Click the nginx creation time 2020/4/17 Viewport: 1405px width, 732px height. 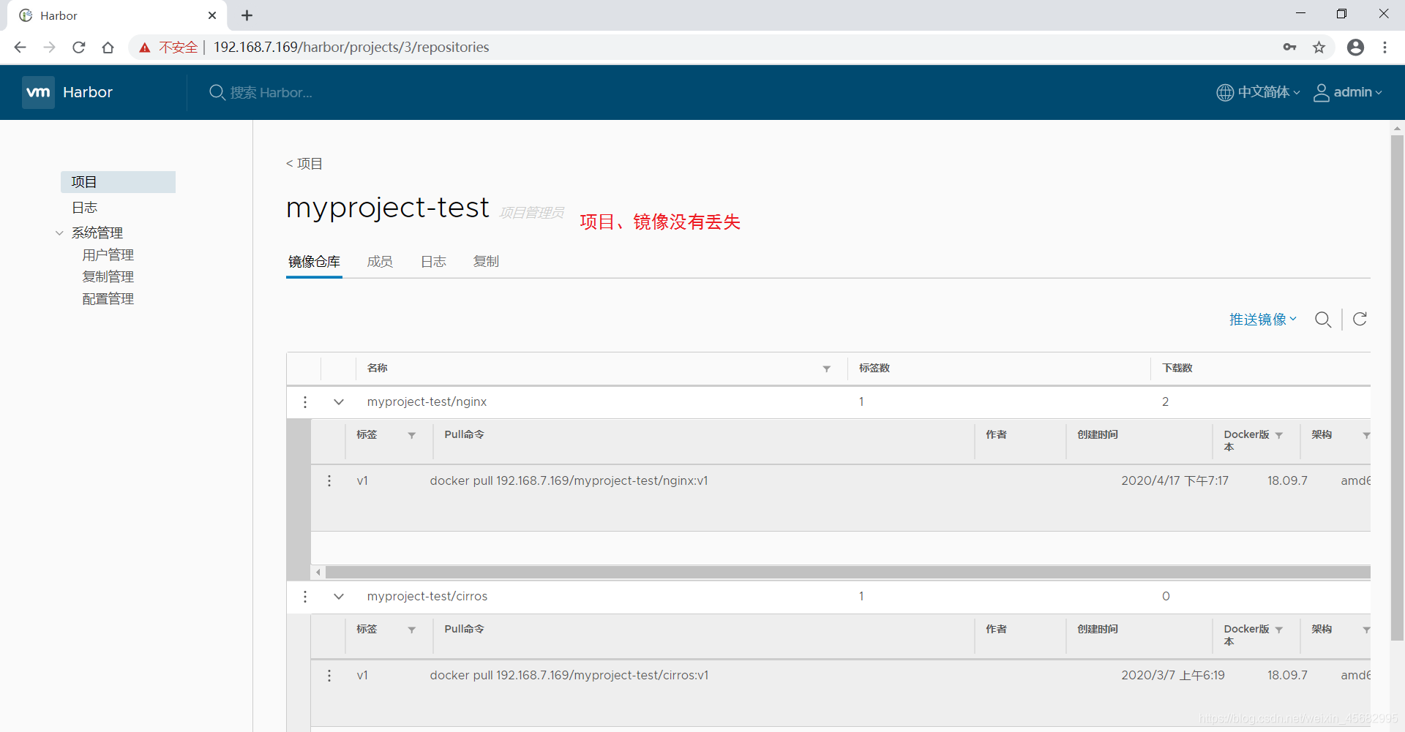click(1174, 480)
